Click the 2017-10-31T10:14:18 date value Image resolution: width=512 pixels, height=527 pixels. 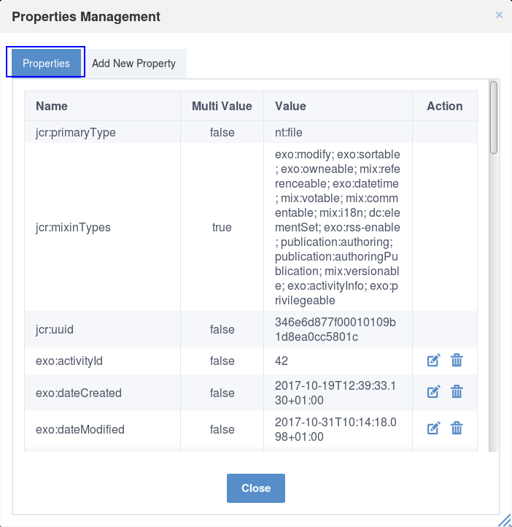[x=335, y=429]
